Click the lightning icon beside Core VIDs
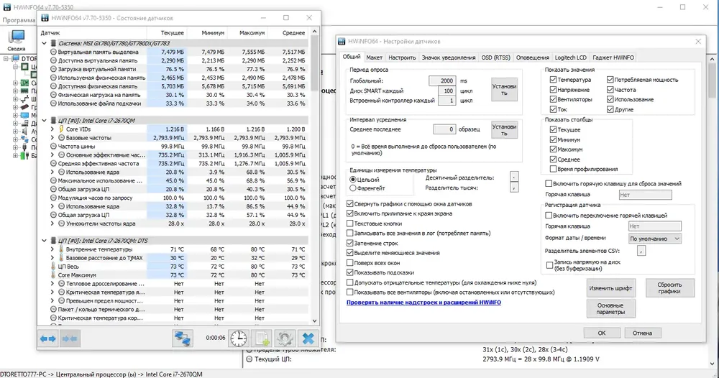Image resolution: width=719 pixels, height=378 pixels. [61, 129]
